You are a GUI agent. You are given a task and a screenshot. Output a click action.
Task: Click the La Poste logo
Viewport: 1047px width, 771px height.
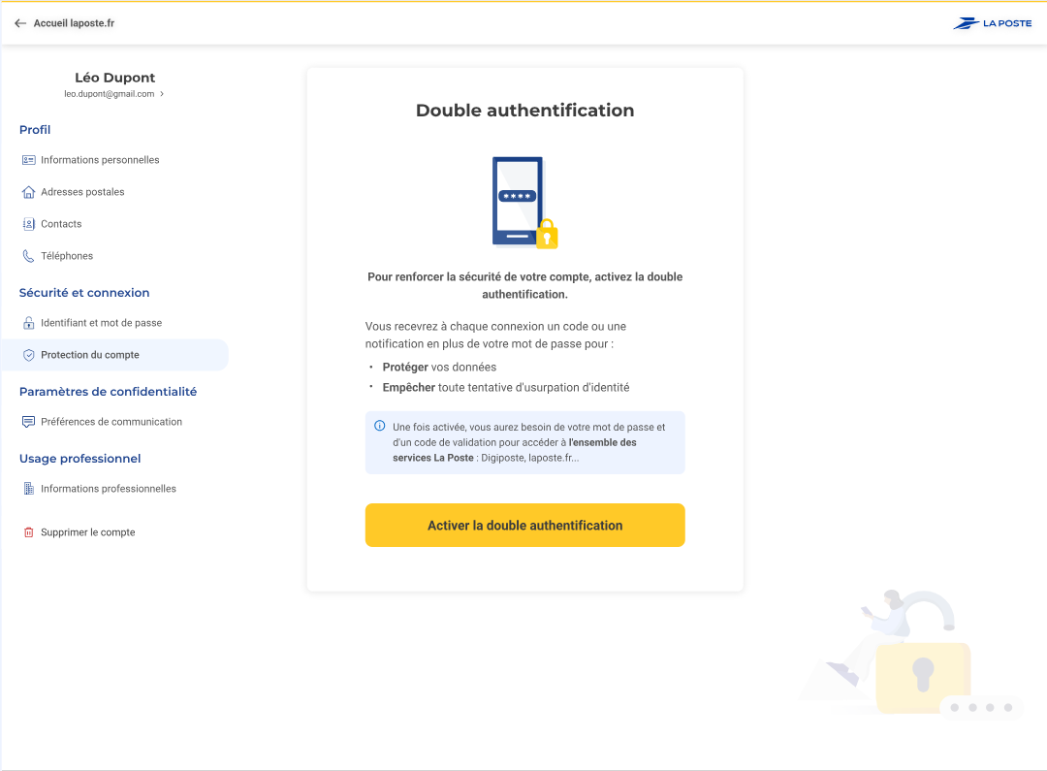tap(992, 23)
